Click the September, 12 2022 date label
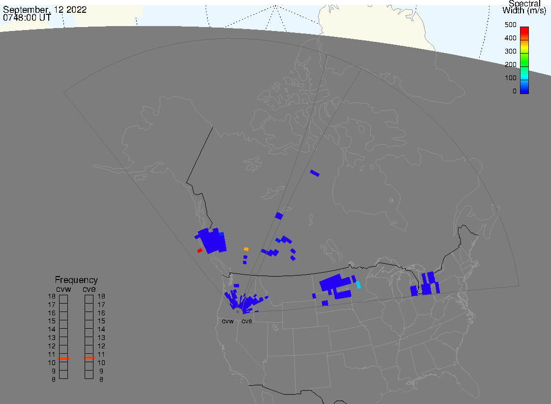The image size is (551, 404). click(x=45, y=9)
